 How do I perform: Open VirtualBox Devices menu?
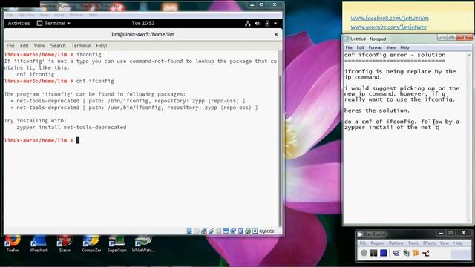[76, 15]
